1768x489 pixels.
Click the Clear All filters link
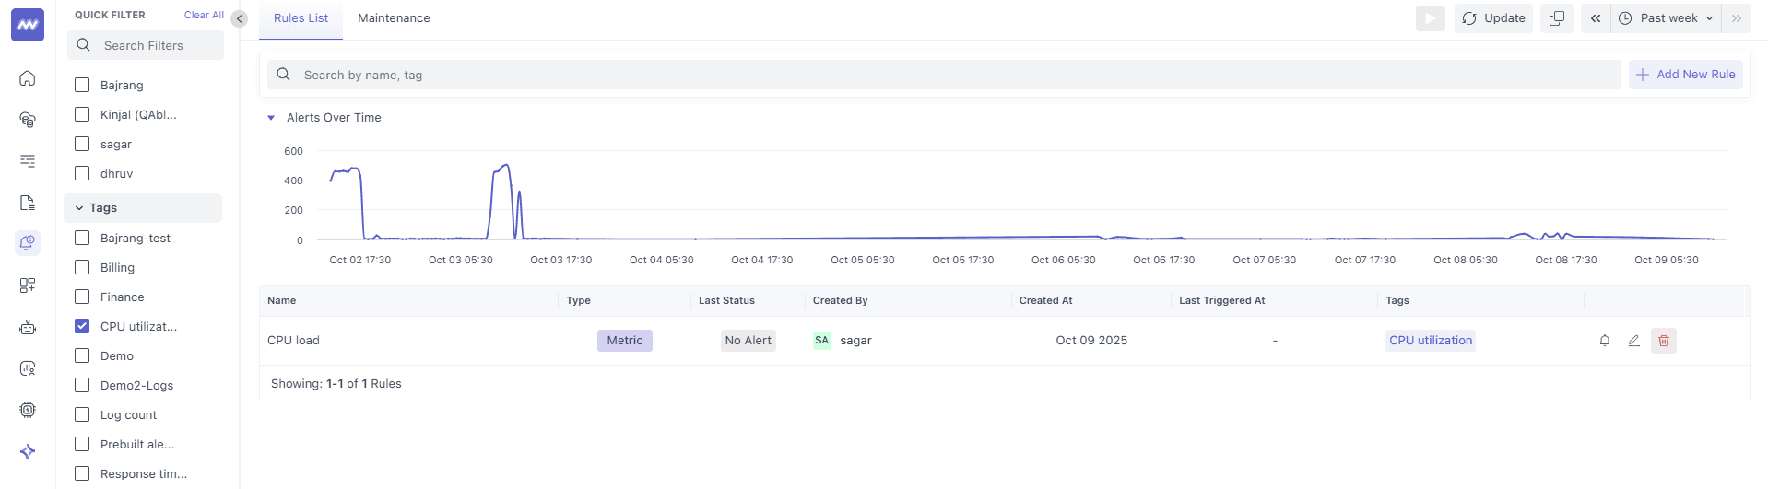[x=204, y=15]
